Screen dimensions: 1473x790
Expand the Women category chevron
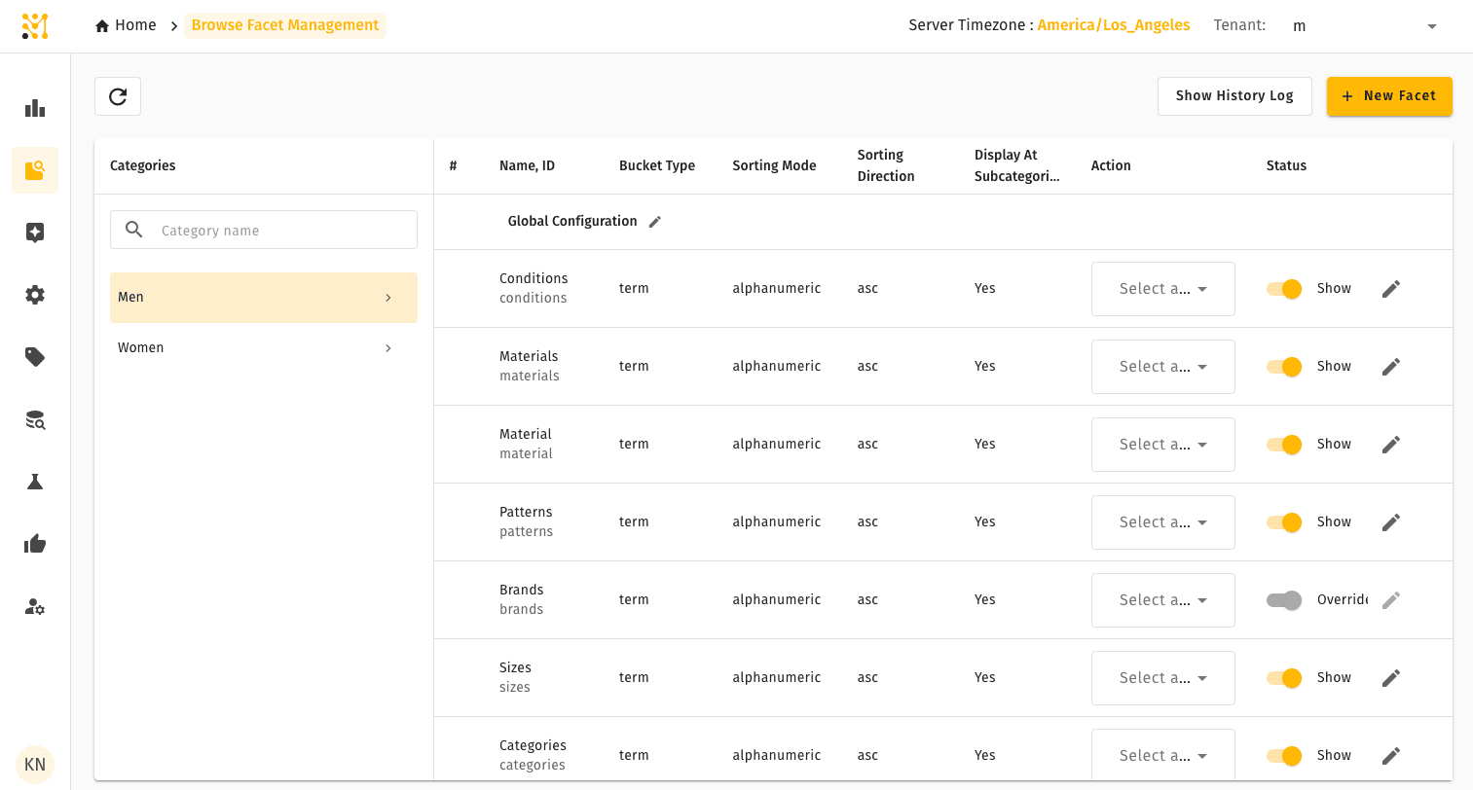[388, 348]
